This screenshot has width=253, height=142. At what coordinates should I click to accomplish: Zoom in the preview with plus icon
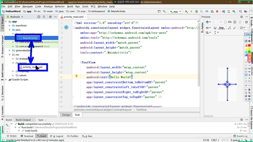tap(235, 22)
